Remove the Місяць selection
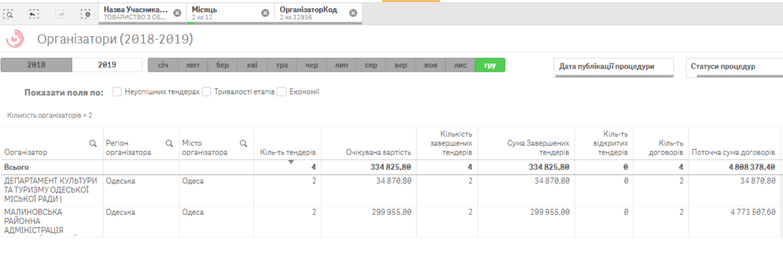Viewport: 783px width, 254px height. (265, 13)
